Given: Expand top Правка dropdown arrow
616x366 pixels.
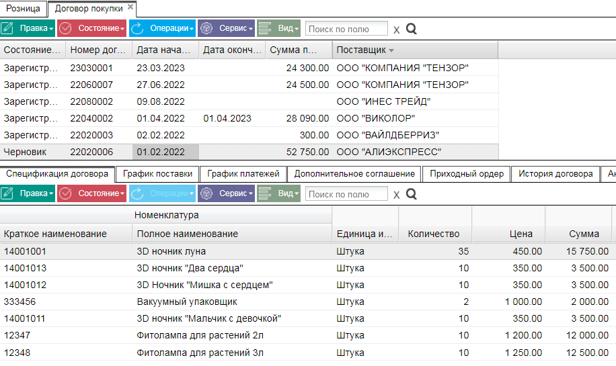Looking at the screenshot, I should pos(51,29).
